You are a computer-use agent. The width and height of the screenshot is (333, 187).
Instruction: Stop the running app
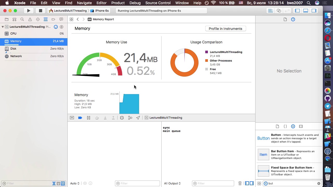[x=40, y=11]
